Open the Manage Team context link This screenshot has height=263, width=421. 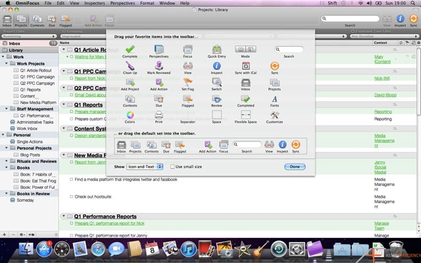[382, 226]
